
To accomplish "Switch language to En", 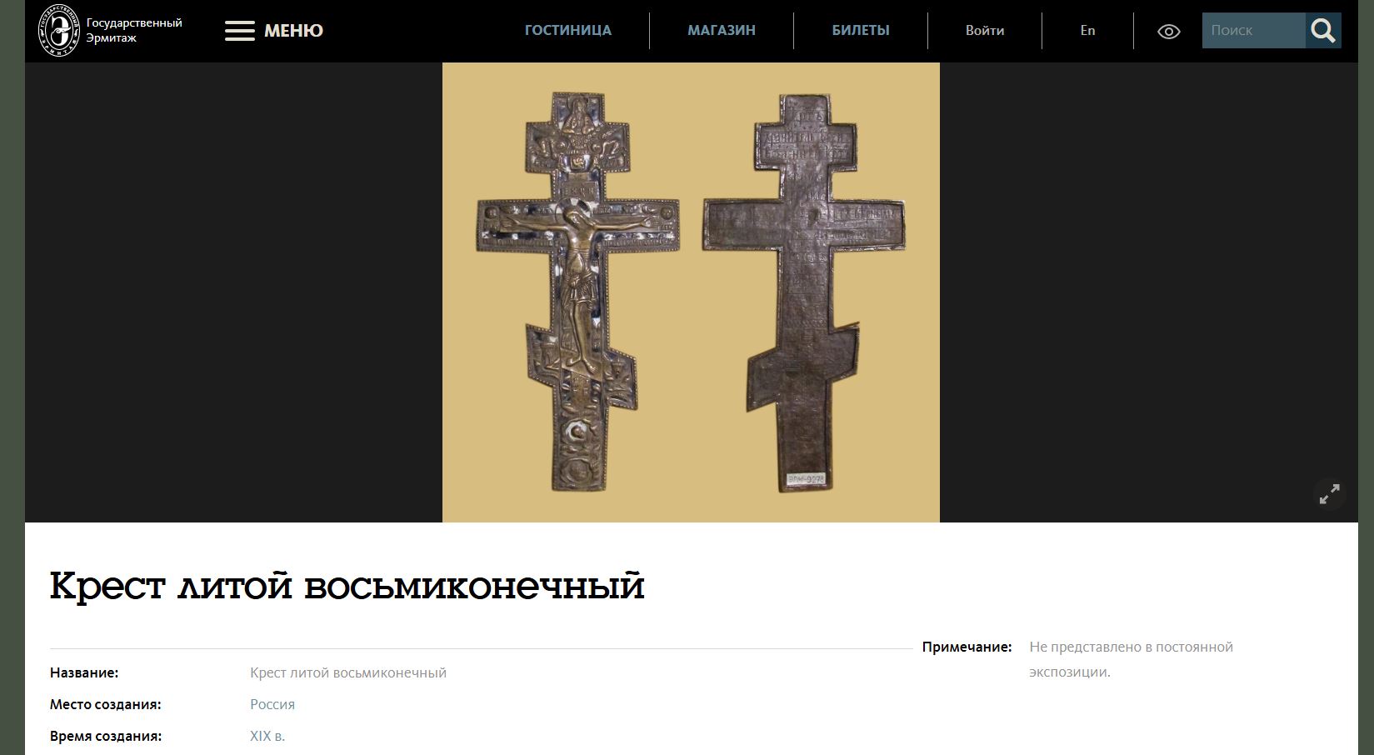I will [1087, 30].
